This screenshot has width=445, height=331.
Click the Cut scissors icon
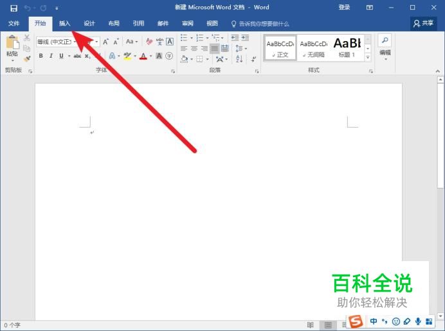coord(27,38)
